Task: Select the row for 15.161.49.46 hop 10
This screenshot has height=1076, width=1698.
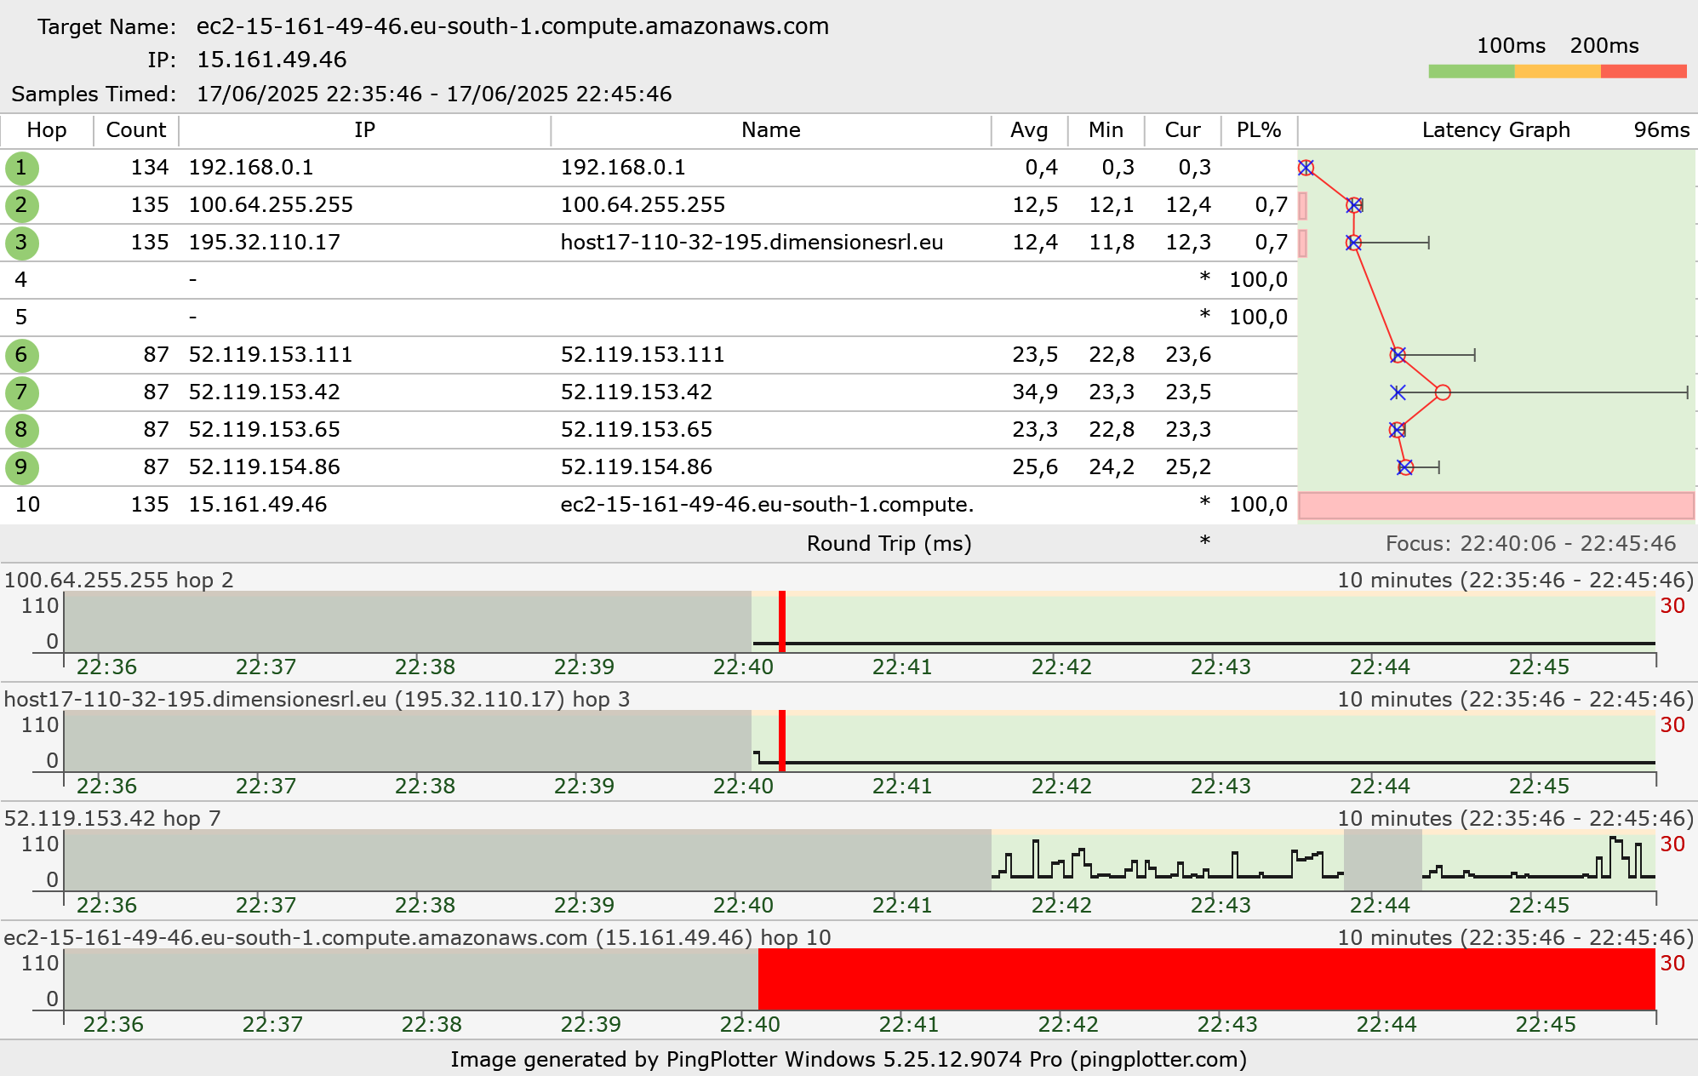Action: click(x=257, y=505)
